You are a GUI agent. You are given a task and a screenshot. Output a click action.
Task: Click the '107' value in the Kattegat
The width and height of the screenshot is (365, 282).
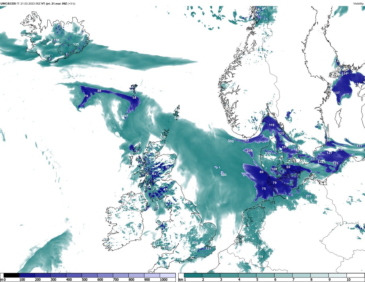tap(285, 147)
